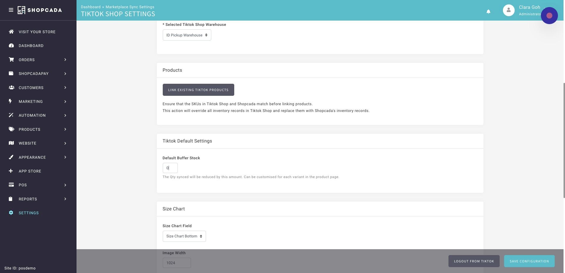This screenshot has height=273, width=565.
Task: Open the Marketing menu item
Action: [x=31, y=101]
